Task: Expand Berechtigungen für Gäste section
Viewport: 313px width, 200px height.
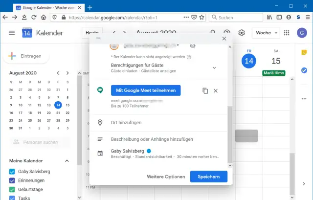Action: pos(214,67)
